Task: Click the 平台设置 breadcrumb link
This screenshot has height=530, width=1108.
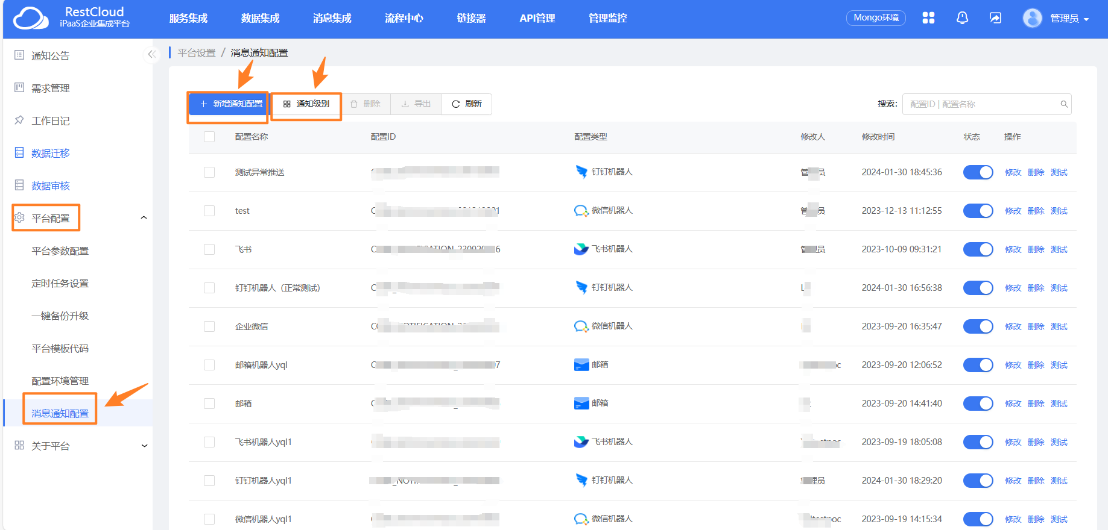Action: 197,53
